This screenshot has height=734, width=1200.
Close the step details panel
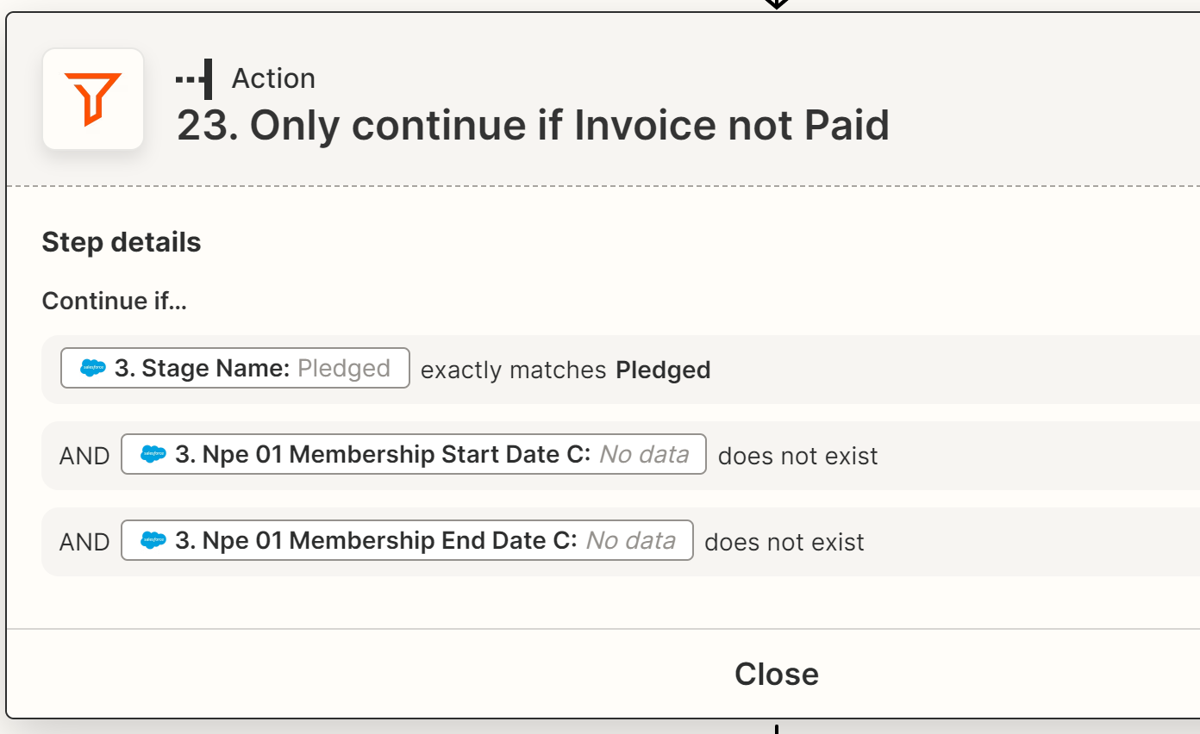(x=776, y=674)
